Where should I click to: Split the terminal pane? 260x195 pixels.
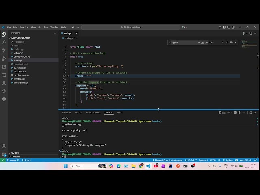pos(236,113)
